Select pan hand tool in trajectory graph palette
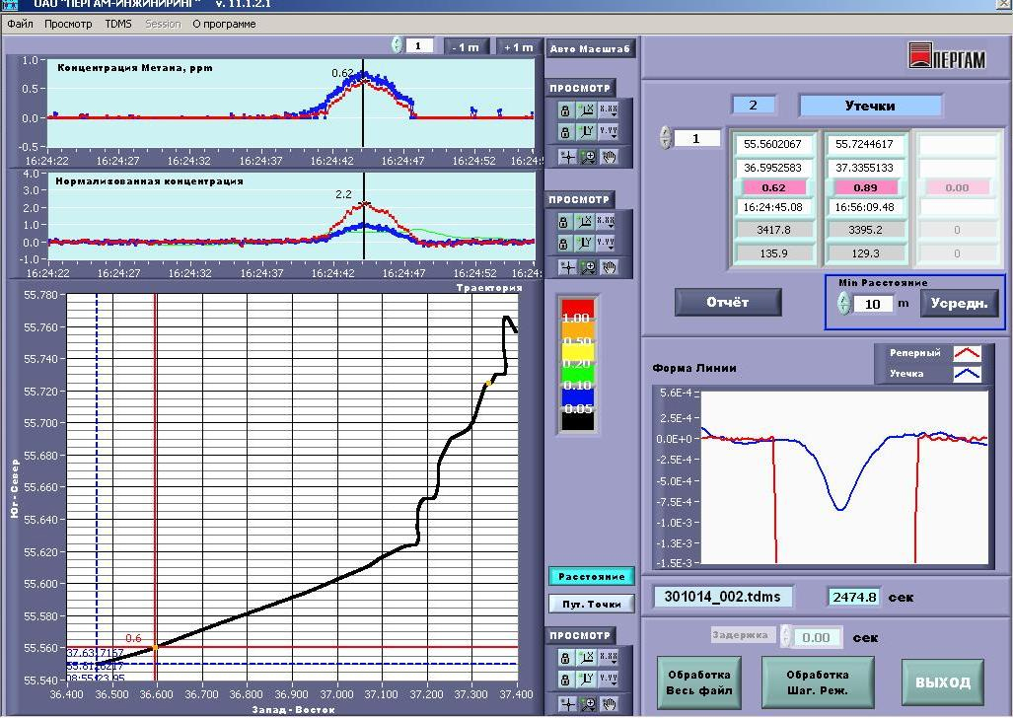Screen dimensions: 1013x718 (x=609, y=704)
